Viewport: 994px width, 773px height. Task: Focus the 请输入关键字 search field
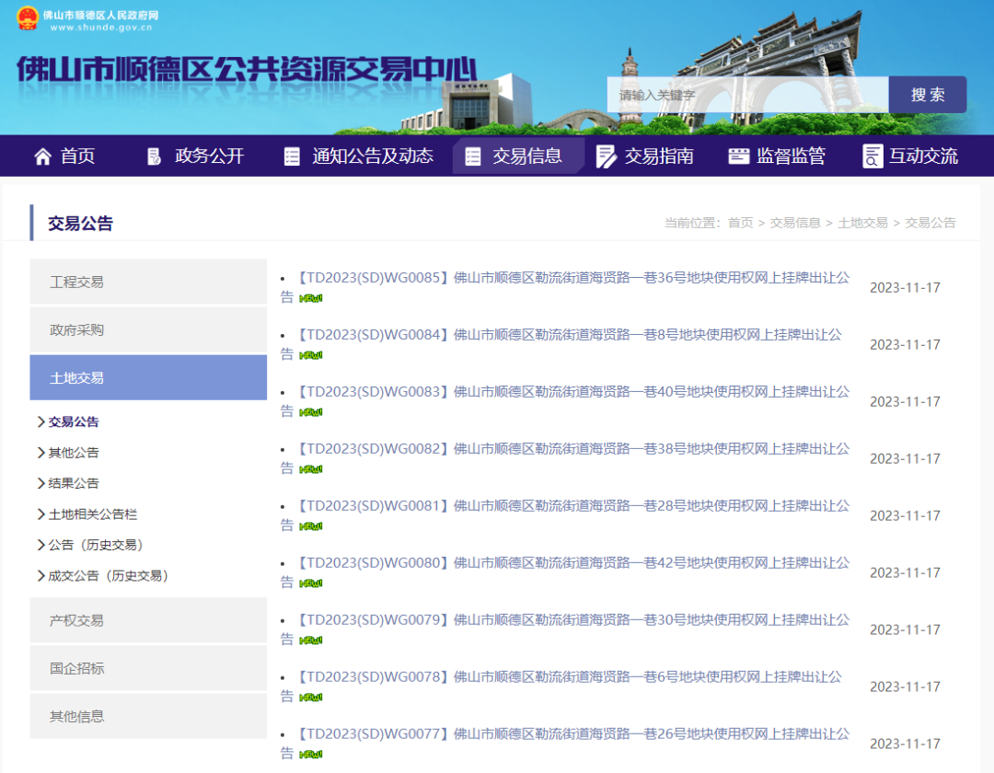[747, 95]
